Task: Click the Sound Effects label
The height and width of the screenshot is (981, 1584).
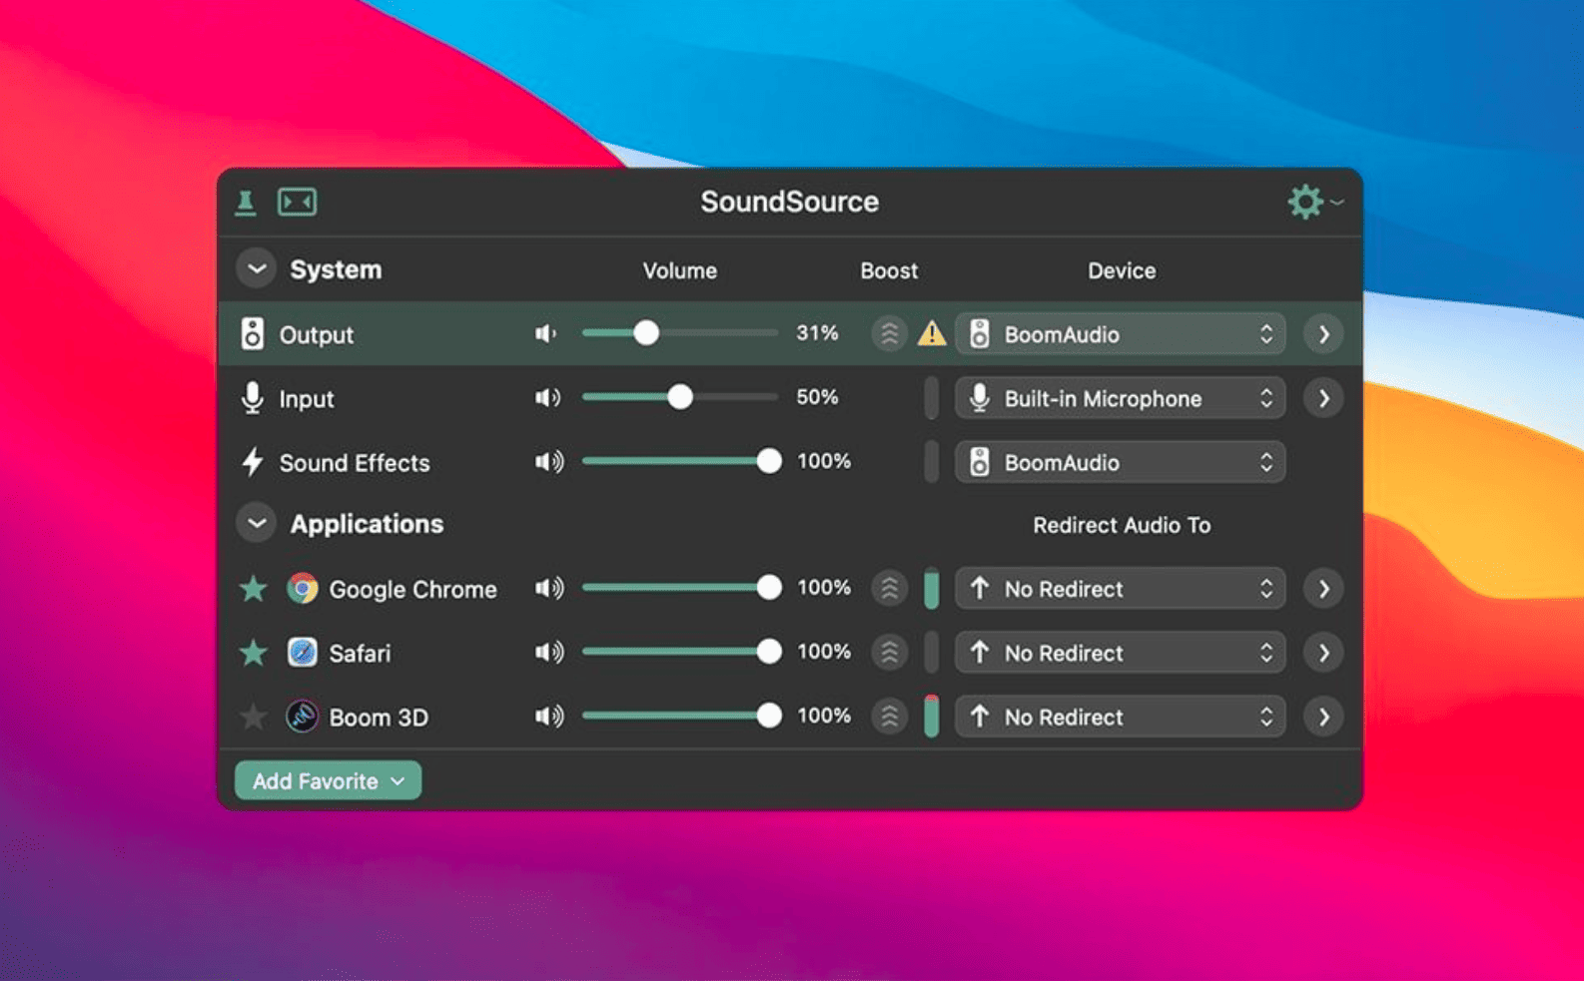Action: [355, 463]
